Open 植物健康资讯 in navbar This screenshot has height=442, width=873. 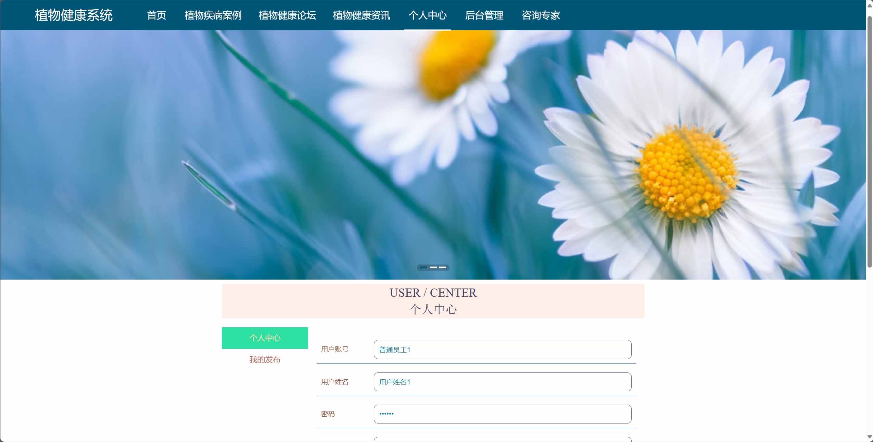[362, 15]
